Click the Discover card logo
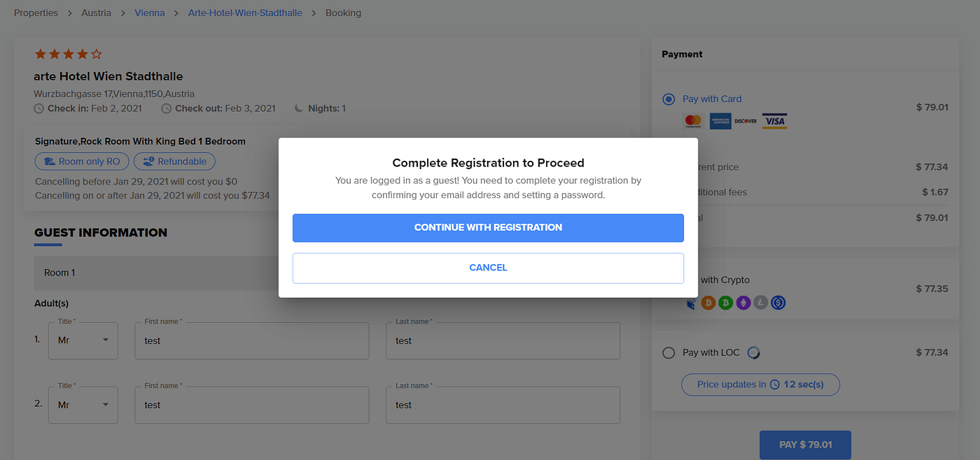 [746, 121]
